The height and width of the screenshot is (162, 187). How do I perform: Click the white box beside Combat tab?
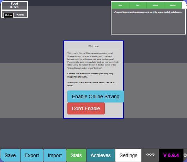184,5
